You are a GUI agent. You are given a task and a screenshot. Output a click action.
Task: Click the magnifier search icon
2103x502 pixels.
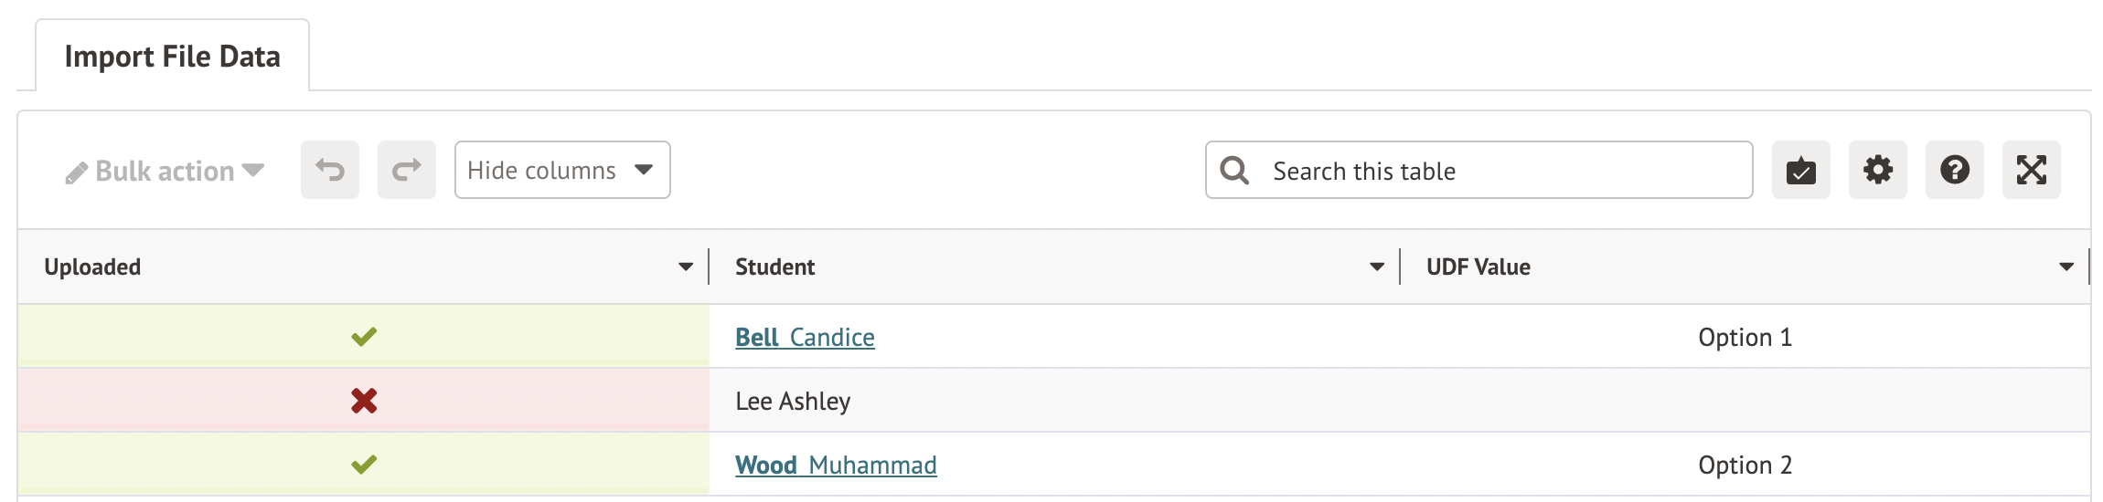[x=1234, y=171]
